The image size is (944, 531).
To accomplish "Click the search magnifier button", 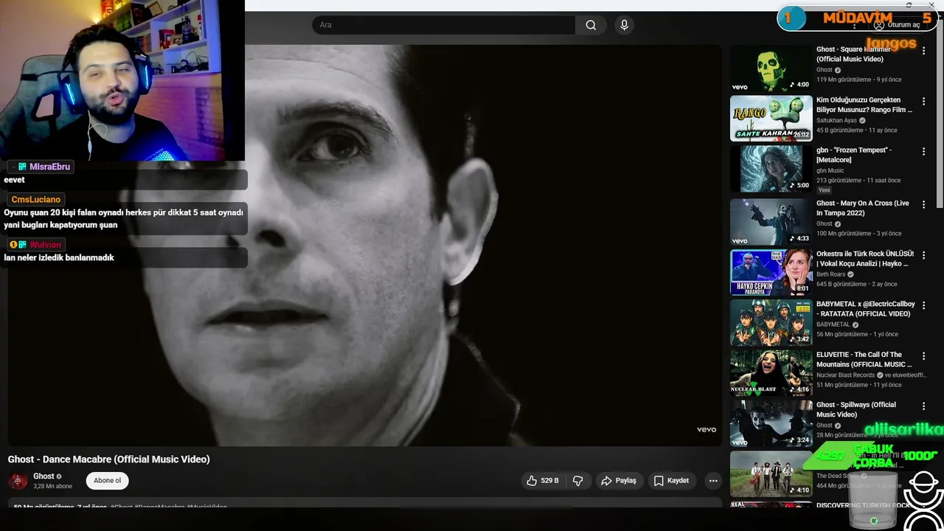I will pyautogui.click(x=591, y=25).
